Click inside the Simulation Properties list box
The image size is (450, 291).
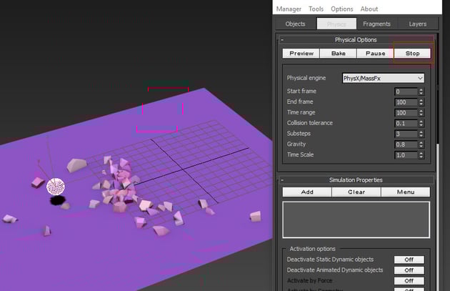pos(356,220)
